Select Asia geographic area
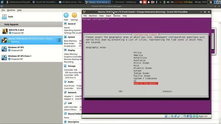Image resolution: width=221 pixels, height=124 pixels. coord(136,65)
